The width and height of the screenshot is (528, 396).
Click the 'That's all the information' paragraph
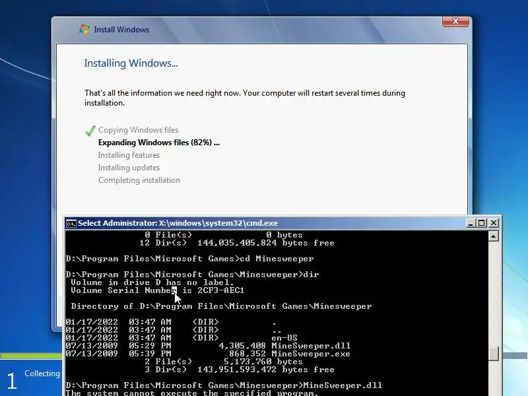point(245,98)
